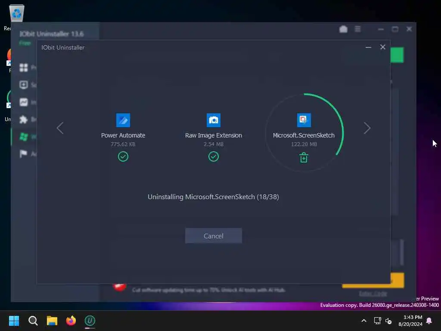The width and height of the screenshot is (441, 331).
Task: Click the muted volume tray icon
Action: [388, 321]
